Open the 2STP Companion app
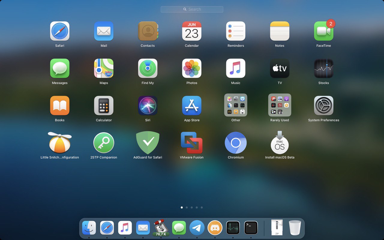Image resolution: width=384 pixels, height=240 pixels. 104,142
